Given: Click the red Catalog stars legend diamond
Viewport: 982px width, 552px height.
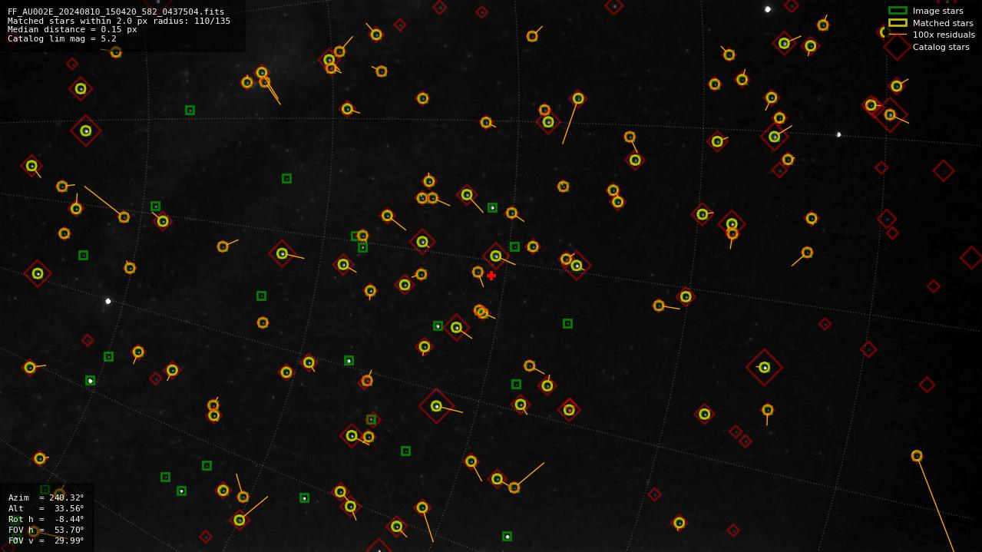Looking at the screenshot, I should point(898,47).
